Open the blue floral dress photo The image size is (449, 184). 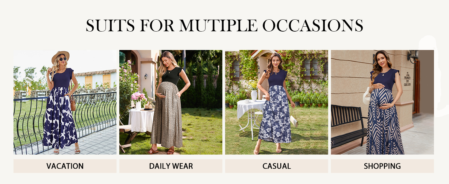(x=277, y=102)
